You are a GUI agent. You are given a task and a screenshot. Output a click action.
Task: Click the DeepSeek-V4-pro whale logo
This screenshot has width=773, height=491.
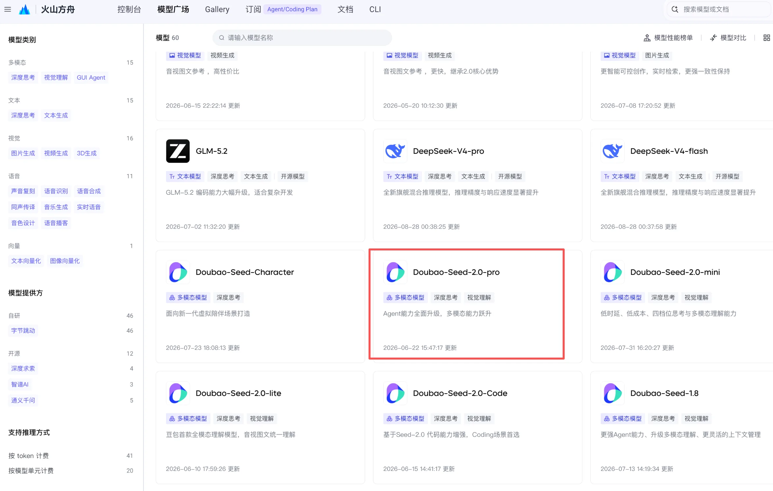[395, 151]
